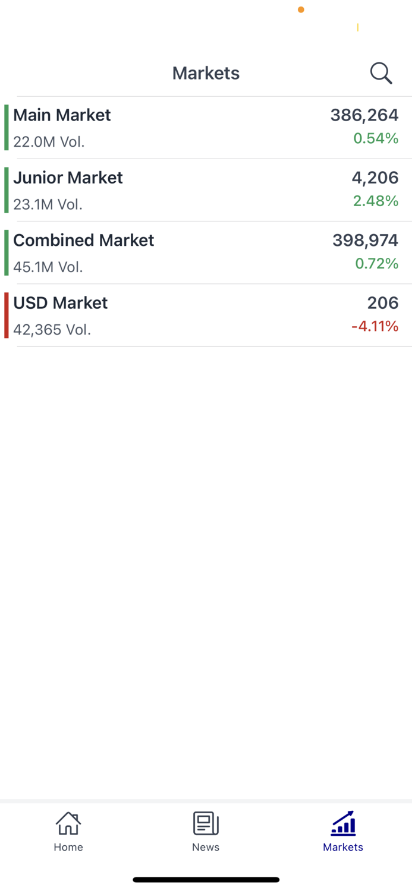Image resolution: width=412 pixels, height=891 pixels.
Task: Tap the chart icon for Markets tab
Action: [342, 823]
